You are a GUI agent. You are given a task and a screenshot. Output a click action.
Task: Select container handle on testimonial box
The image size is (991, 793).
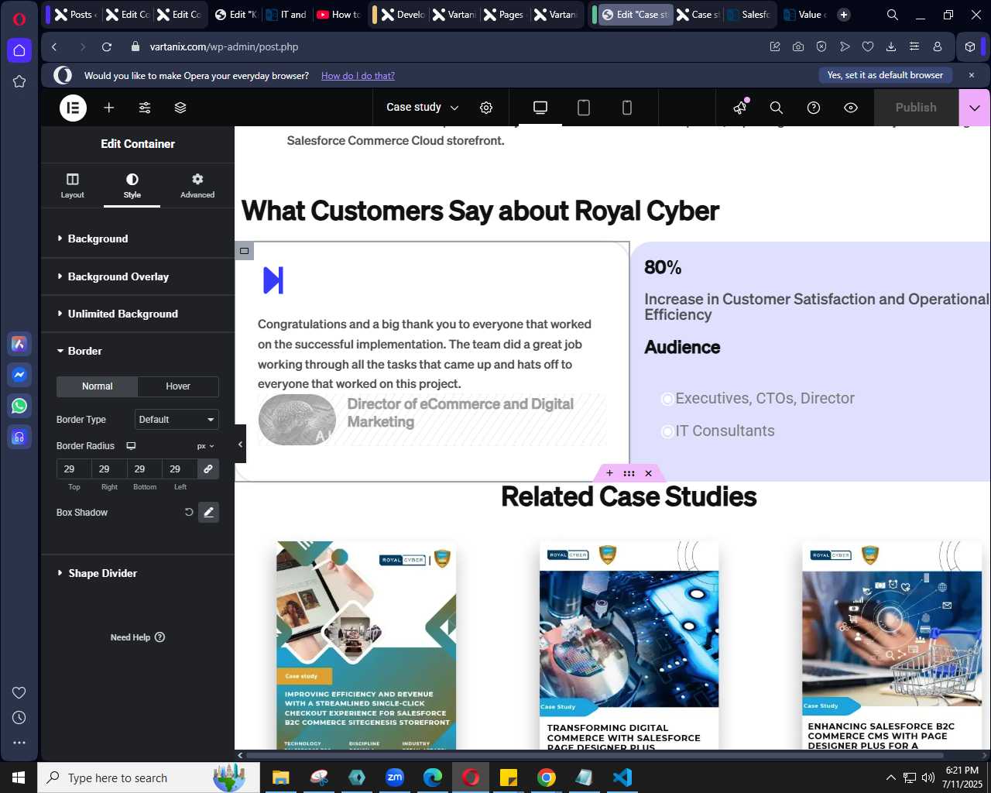click(245, 251)
